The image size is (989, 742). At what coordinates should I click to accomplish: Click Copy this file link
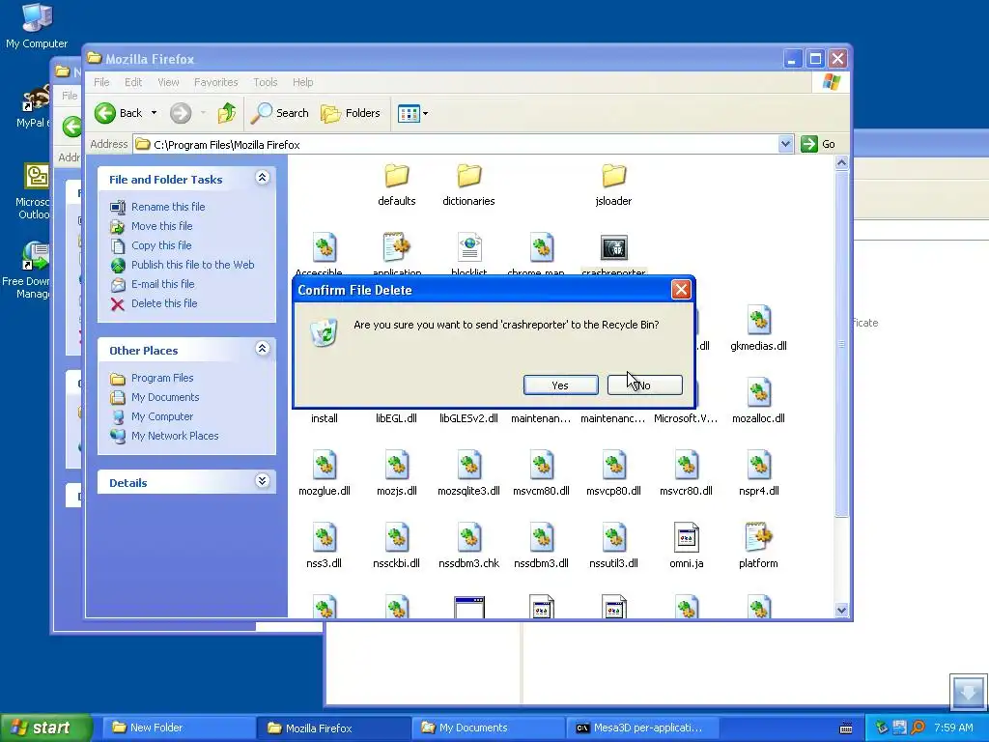pos(161,245)
